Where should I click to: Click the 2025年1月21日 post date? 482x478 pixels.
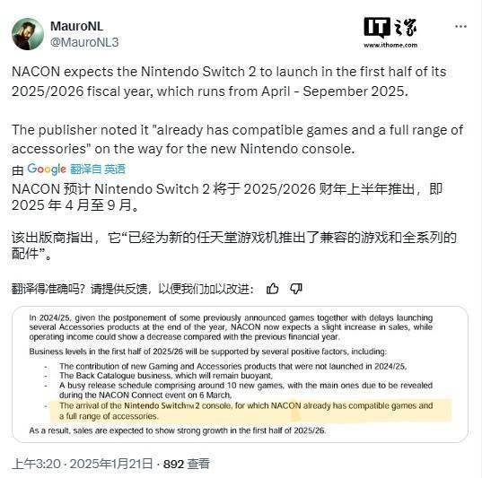pos(111,464)
